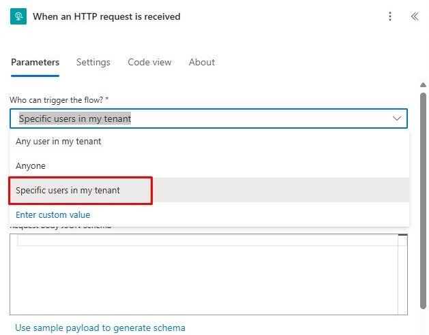Viewport: 429px width, 335px height.
Task: Click 'Enter custom value' link
Action: tap(53, 215)
